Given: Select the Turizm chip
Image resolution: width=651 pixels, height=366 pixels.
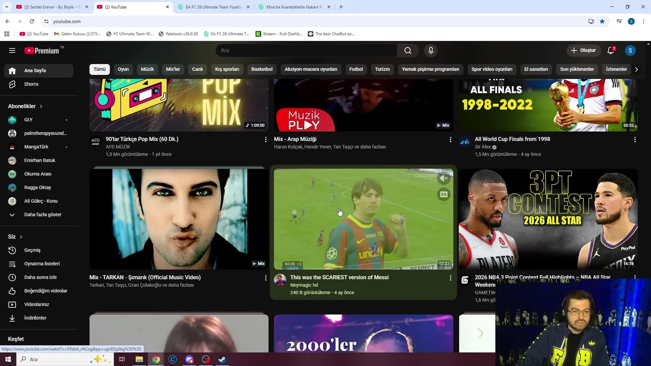Looking at the screenshot, I should click(x=382, y=69).
